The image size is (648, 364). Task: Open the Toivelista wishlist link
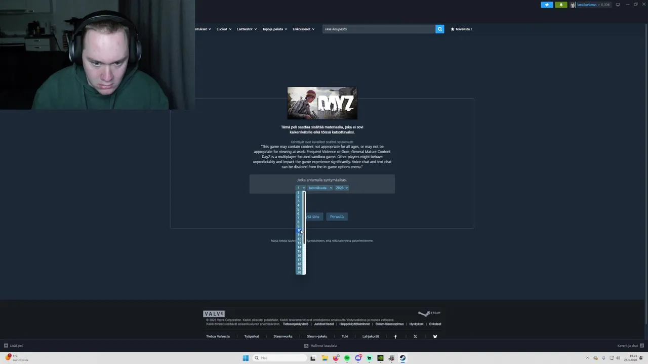pyautogui.click(x=461, y=29)
